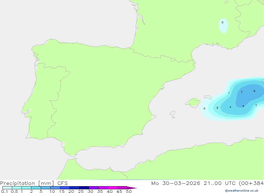
Task: Select the 2–5 mm legend color swatch
Action: 36,188
